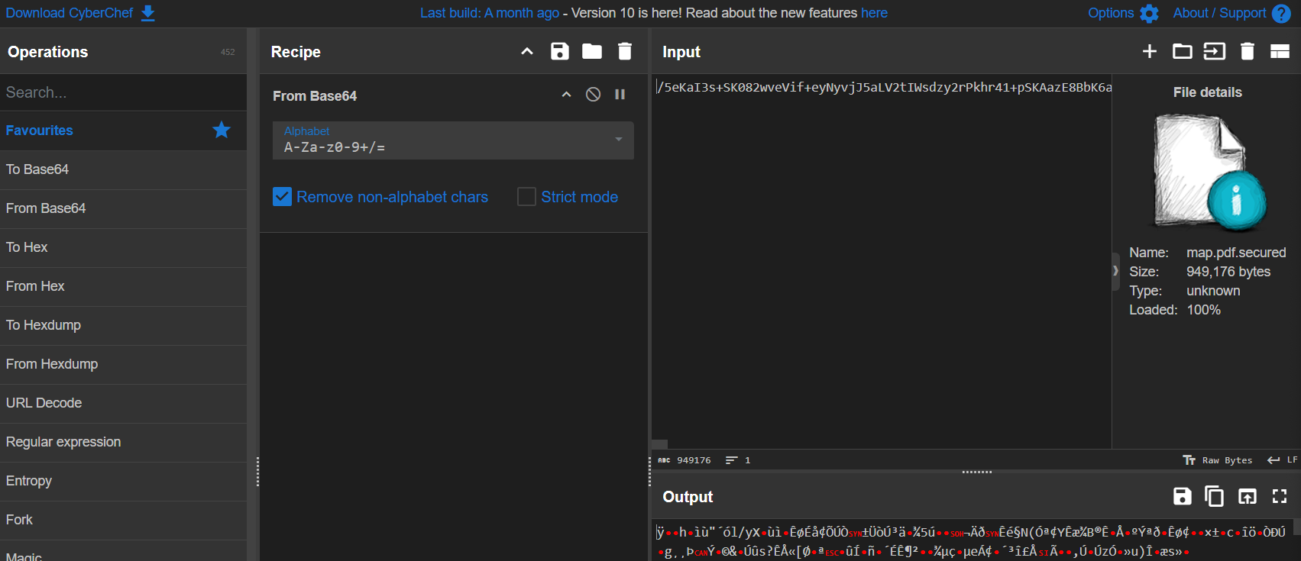This screenshot has height=561, width=1301.
Task: Select the To Base64 operation
Action: pos(123,169)
